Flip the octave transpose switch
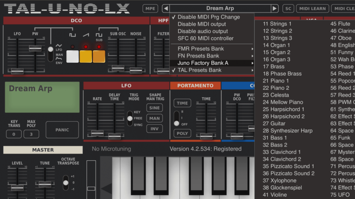Viewport: 355px width, 199px height. (x=66, y=182)
